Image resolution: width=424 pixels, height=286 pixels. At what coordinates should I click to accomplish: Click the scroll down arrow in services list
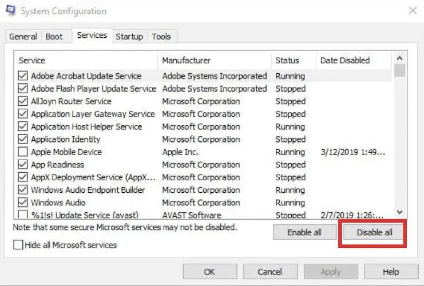(399, 212)
